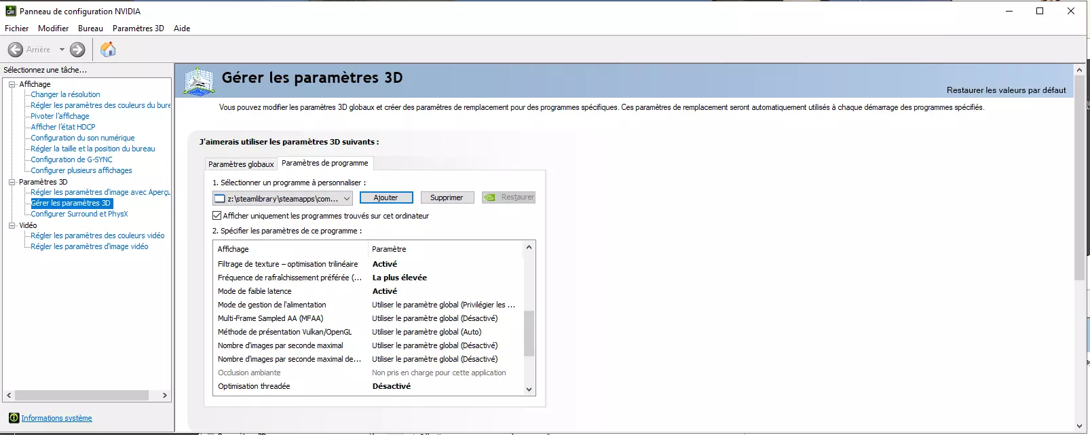Select Mode de faible latence row
1090x435 pixels.
(x=368, y=291)
